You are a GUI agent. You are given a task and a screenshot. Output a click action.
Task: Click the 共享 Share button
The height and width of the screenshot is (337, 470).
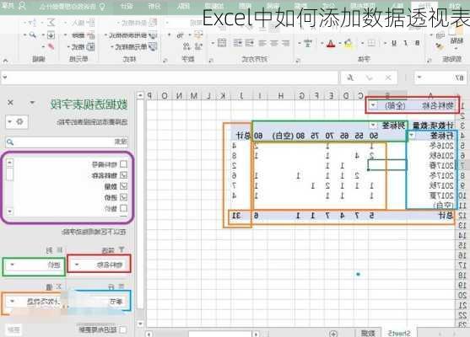point(13,6)
